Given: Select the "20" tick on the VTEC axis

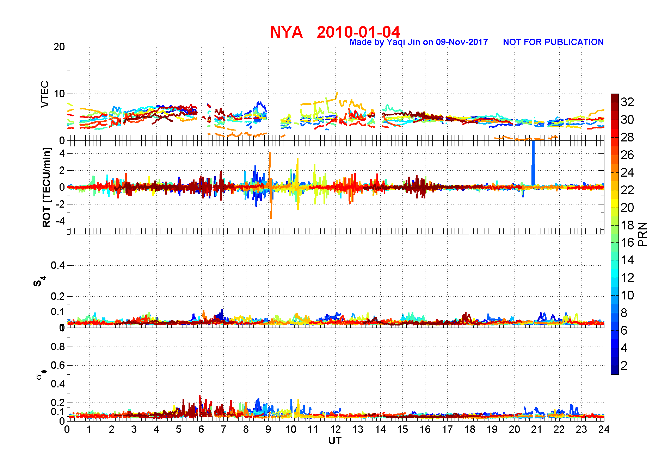Looking at the screenshot, I should 59,47.
